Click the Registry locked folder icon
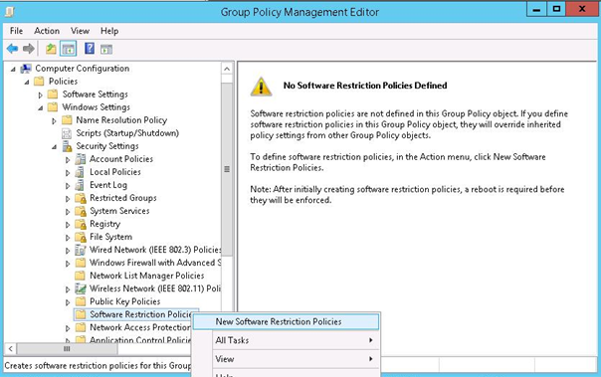This screenshot has width=601, height=377. point(81,224)
